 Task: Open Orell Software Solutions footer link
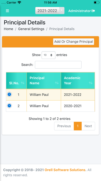[x=65, y=170]
